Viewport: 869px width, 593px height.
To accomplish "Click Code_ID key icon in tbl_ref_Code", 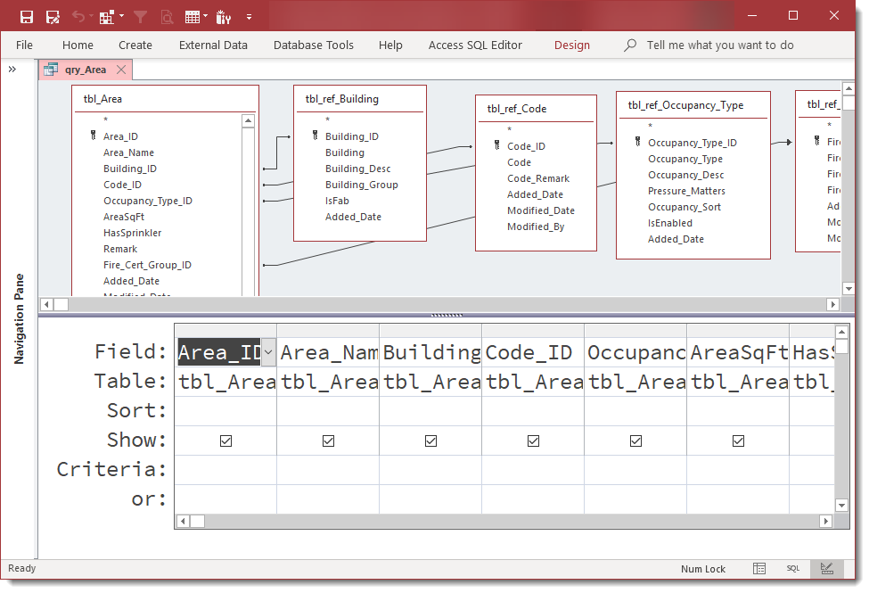I will 496,145.
